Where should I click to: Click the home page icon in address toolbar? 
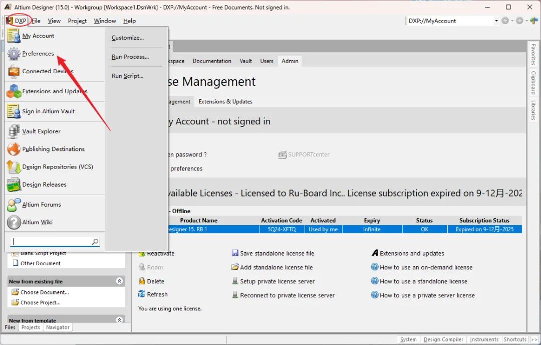pos(534,21)
